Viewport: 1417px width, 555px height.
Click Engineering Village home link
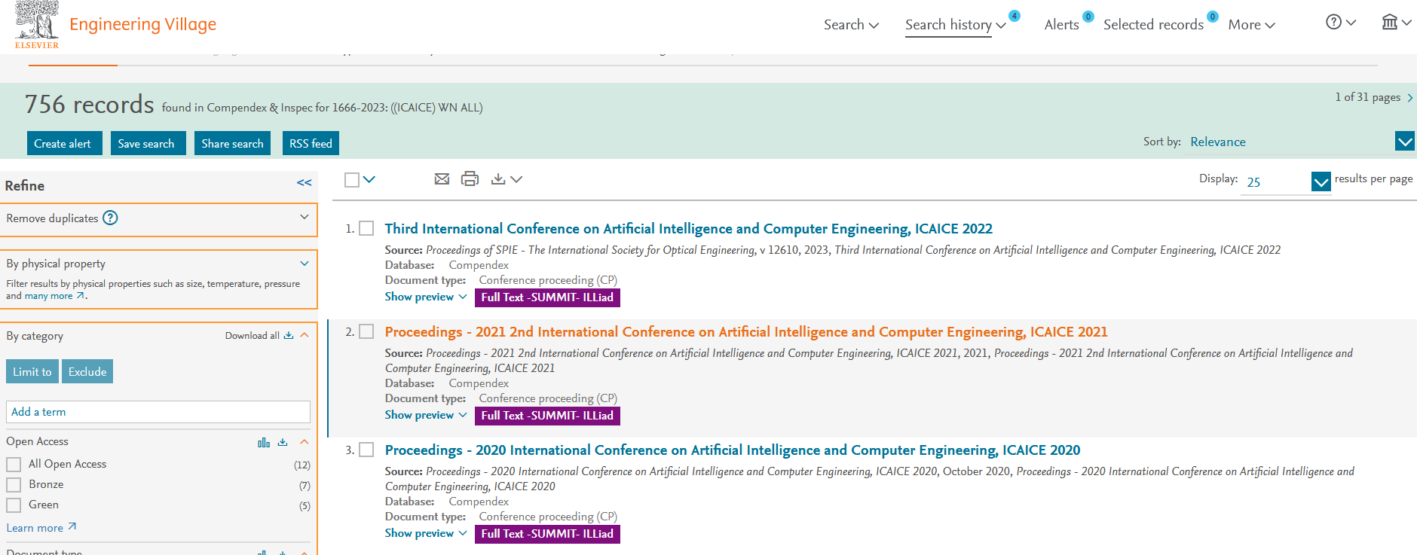pos(142,24)
